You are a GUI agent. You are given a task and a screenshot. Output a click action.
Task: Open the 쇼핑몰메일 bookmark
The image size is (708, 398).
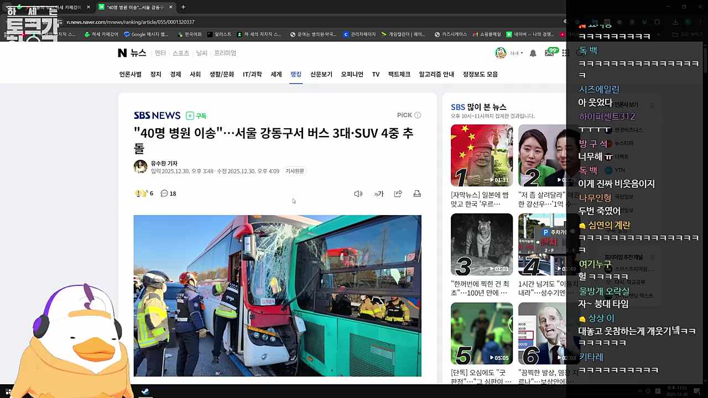coord(487,34)
